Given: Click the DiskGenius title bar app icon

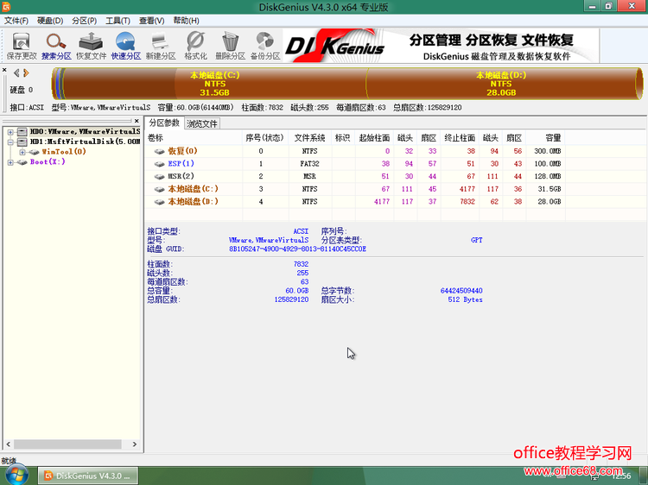Looking at the screenshot, I should [x=6, y=6].
